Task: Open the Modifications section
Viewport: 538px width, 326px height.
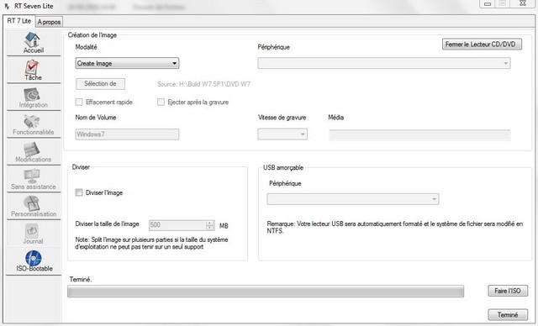Action: point(34,153)
